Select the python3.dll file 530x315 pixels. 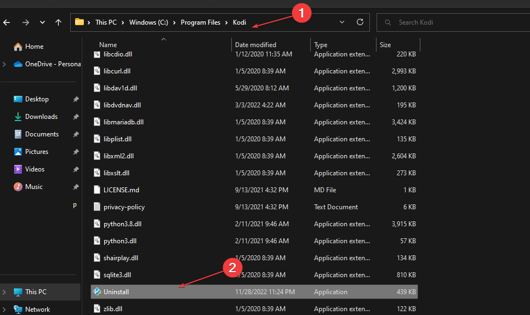(x=120, y=241)
